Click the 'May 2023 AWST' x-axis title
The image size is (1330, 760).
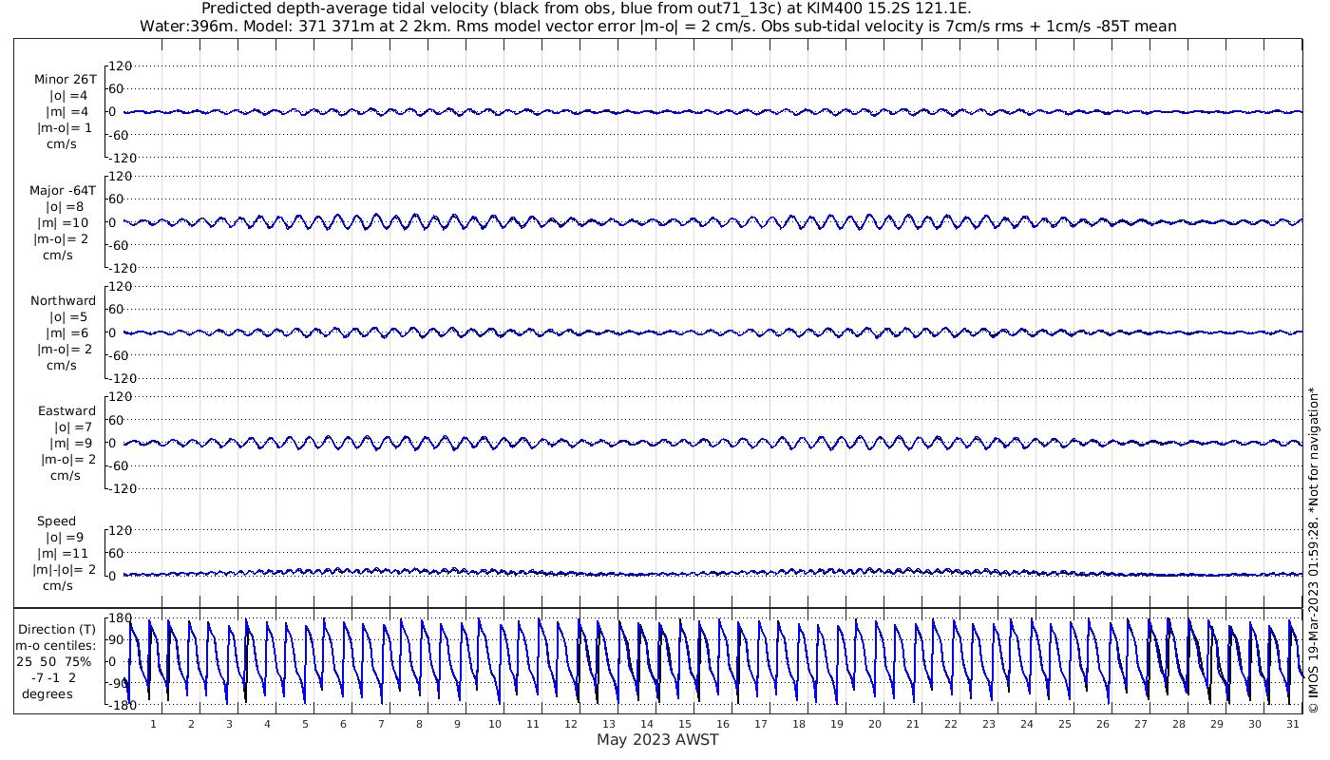click(x=657, y=740)
